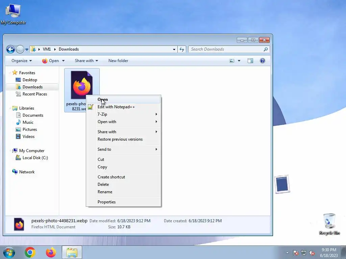Expand the Send to submenu
Image resolution: width=346 pixels, height=259 pixels.
click(x=124, y=149)
